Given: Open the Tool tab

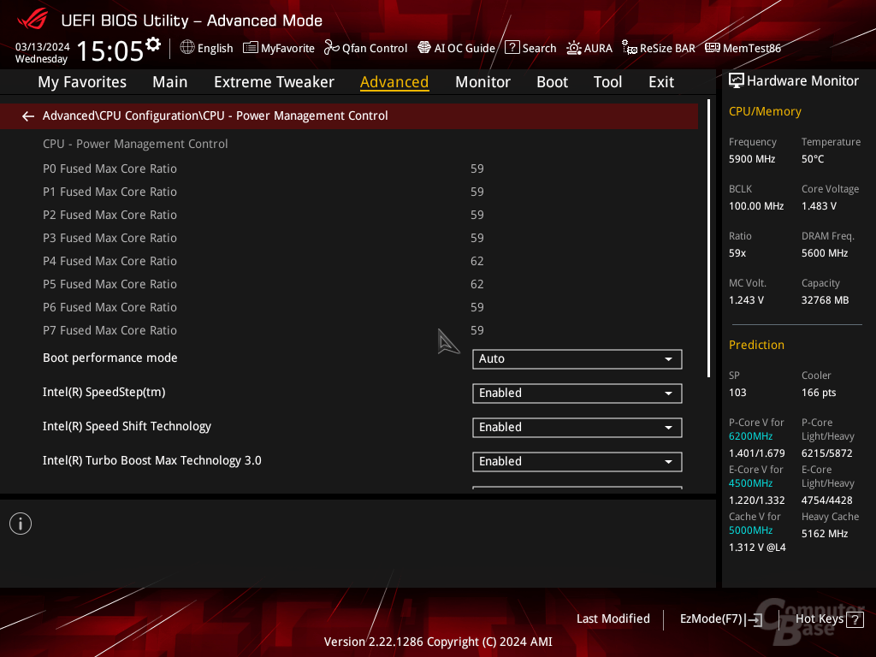Looking at the screenshot, I should tap(608, 82).
